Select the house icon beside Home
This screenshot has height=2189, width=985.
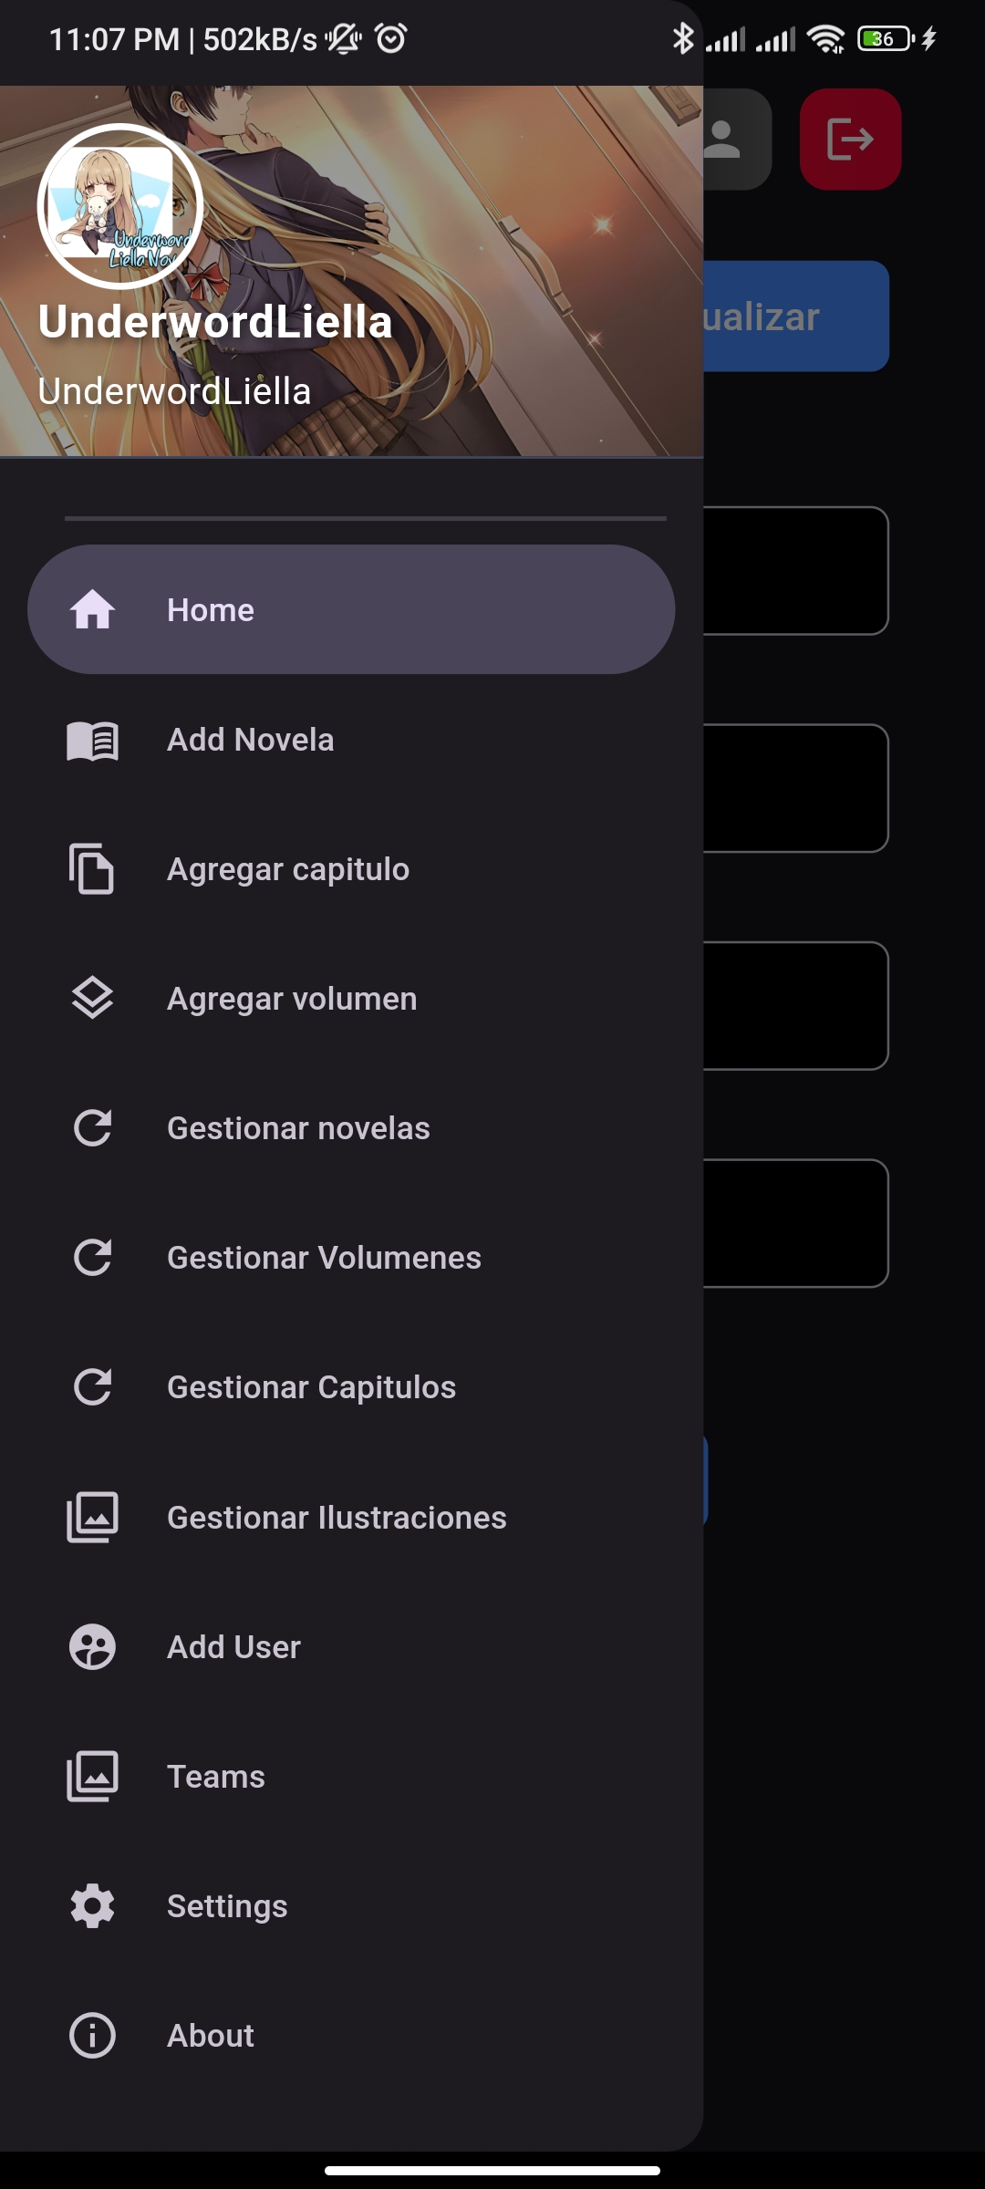point(92,609)
